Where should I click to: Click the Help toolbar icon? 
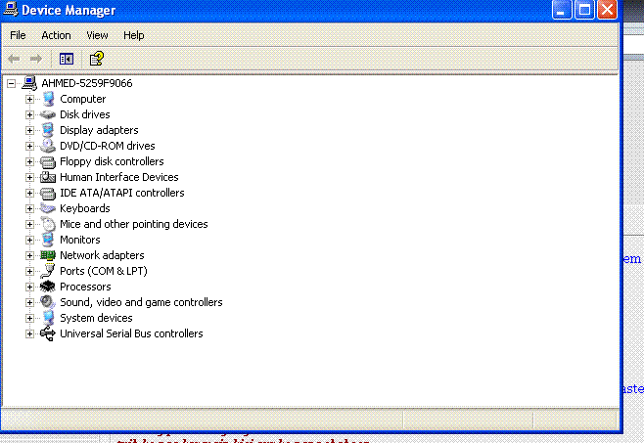point(96,59)
